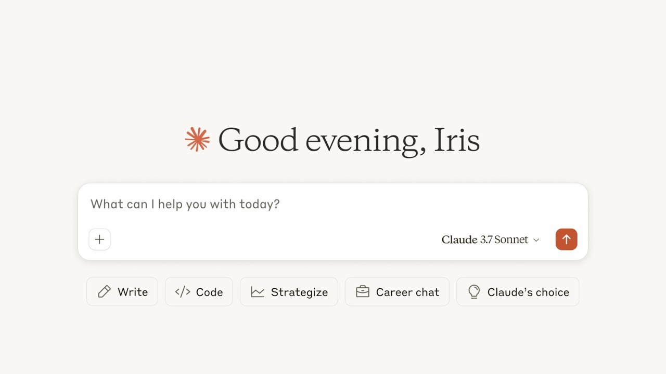Screen dimensions: 666x374
Task: Click the briefcase Career chat icon
Action: [x=363, y=291]
